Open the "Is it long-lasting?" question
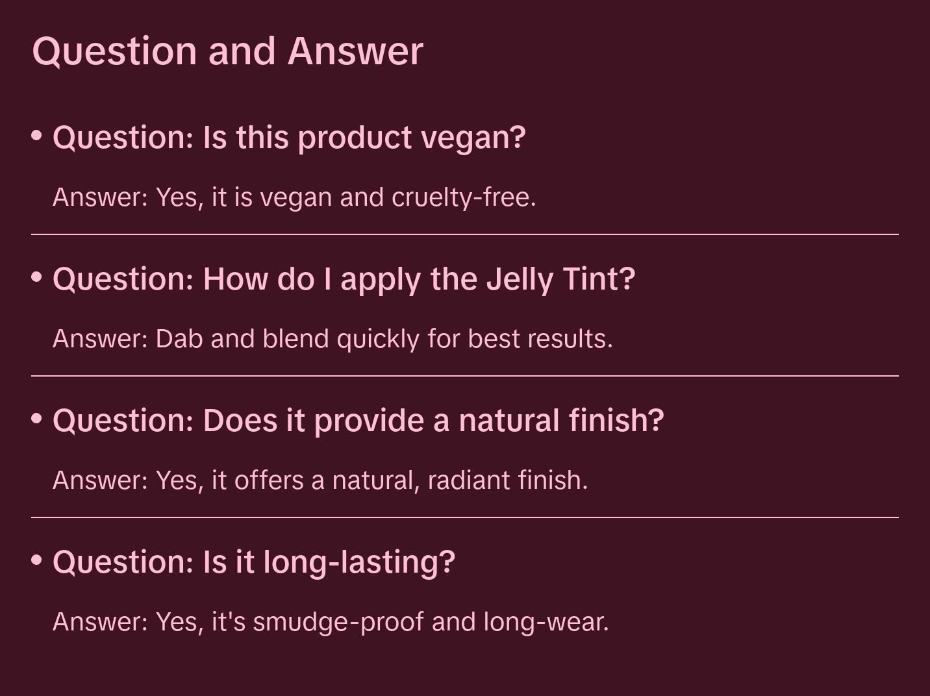Image resolution: width=930 pixels, height=696 pixels. click(254, 562)
